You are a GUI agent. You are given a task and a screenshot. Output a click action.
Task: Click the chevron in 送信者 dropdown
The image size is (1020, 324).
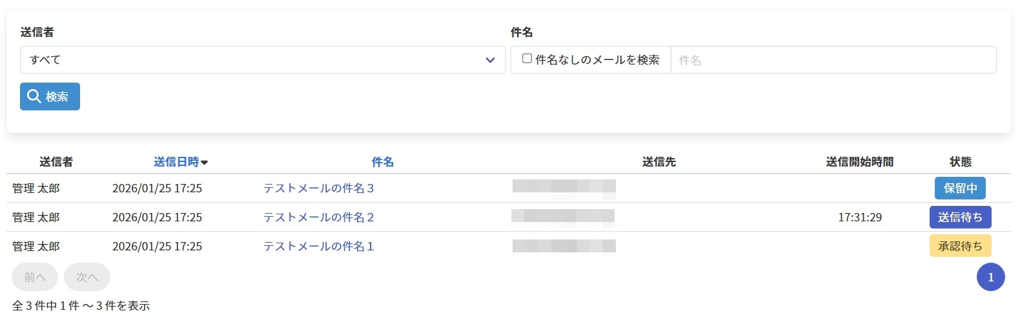tap(490, 60)
